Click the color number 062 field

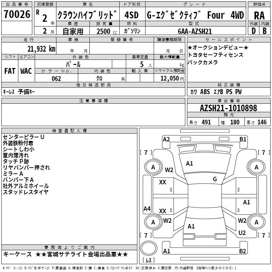(x=56, y=79)
